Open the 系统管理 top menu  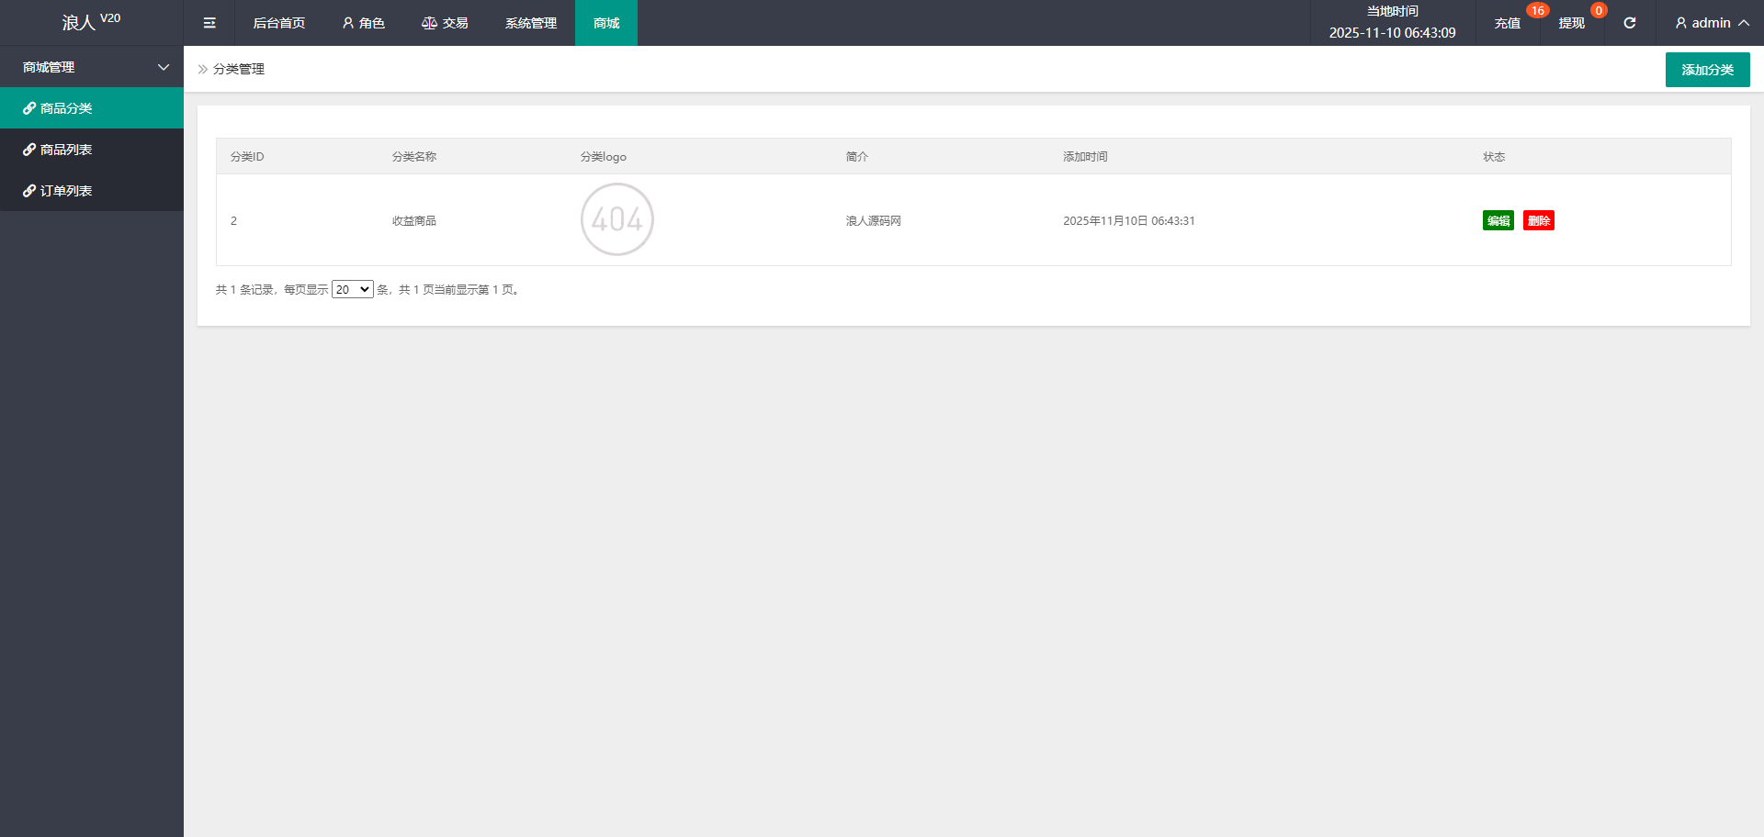click(x=530, y=23)
